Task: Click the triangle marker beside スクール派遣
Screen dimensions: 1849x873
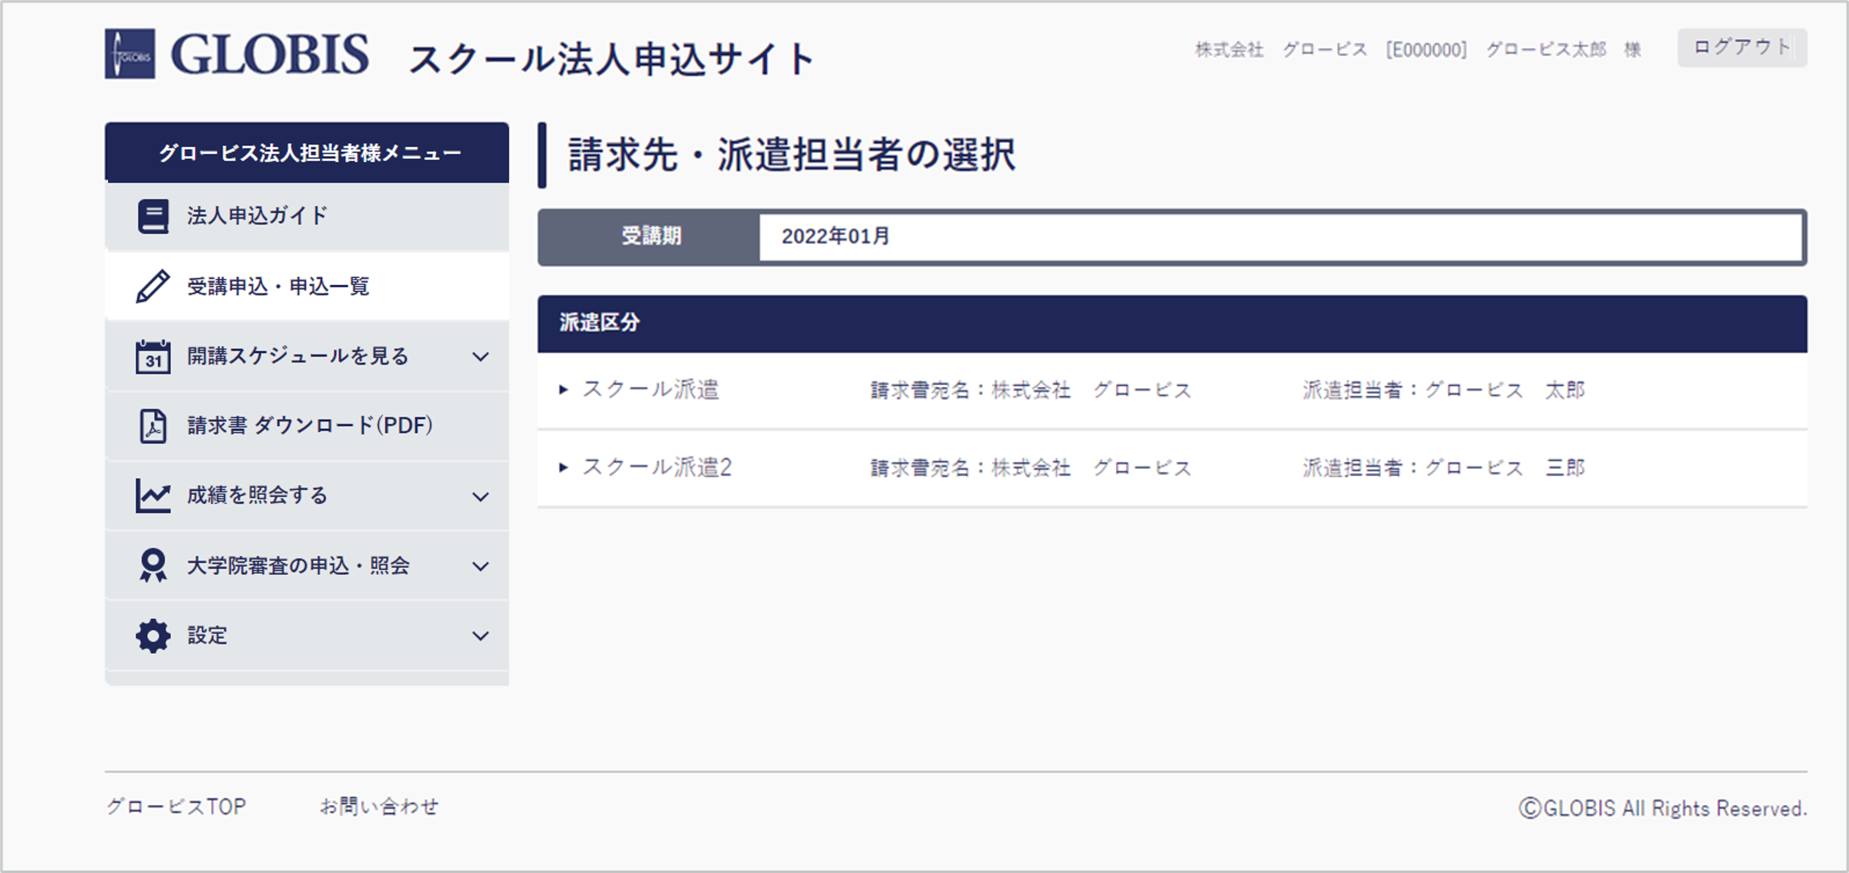Action: click(x=564, y=390)
